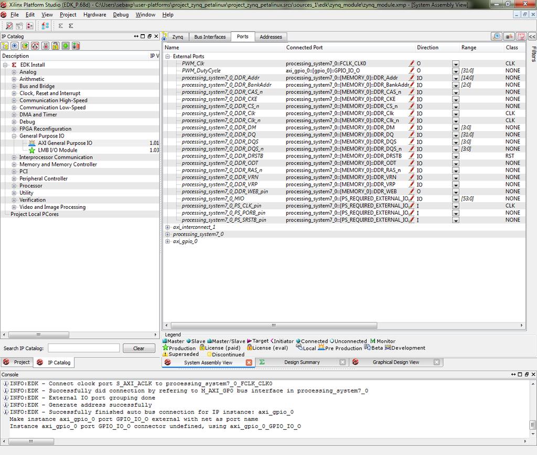Click the red stopwatch-like icon in IP Catalog

pos(45,46)
